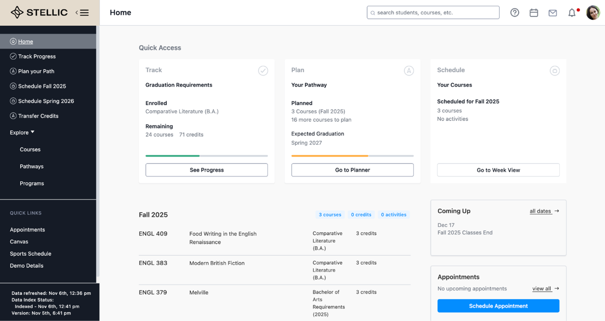
Task: Click the Track card checkmark icon
Action: tap(263, 71)
